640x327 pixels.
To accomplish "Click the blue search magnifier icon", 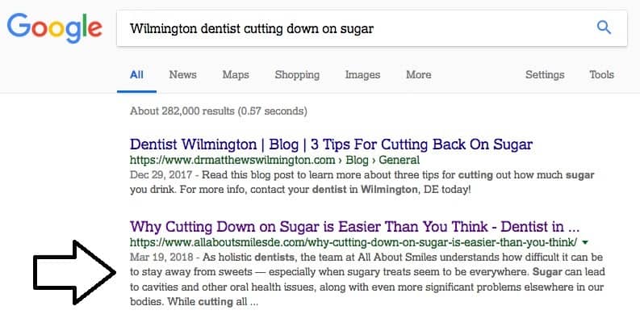I will tap(604, 27).
